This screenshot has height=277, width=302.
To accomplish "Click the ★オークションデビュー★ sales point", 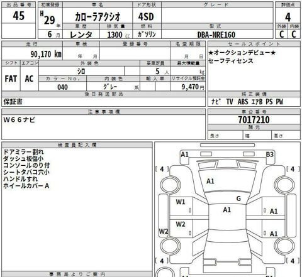I will 242,53.
